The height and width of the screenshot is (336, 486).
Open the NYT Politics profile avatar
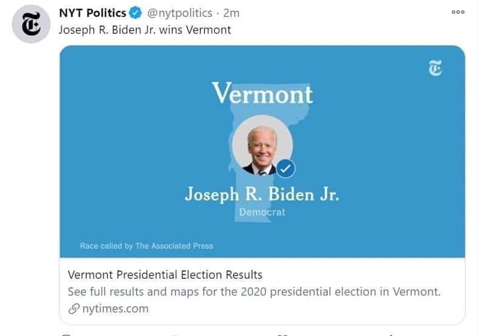[31, 24]
